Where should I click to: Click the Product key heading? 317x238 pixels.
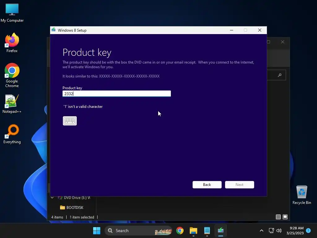(x=87, y=52)
